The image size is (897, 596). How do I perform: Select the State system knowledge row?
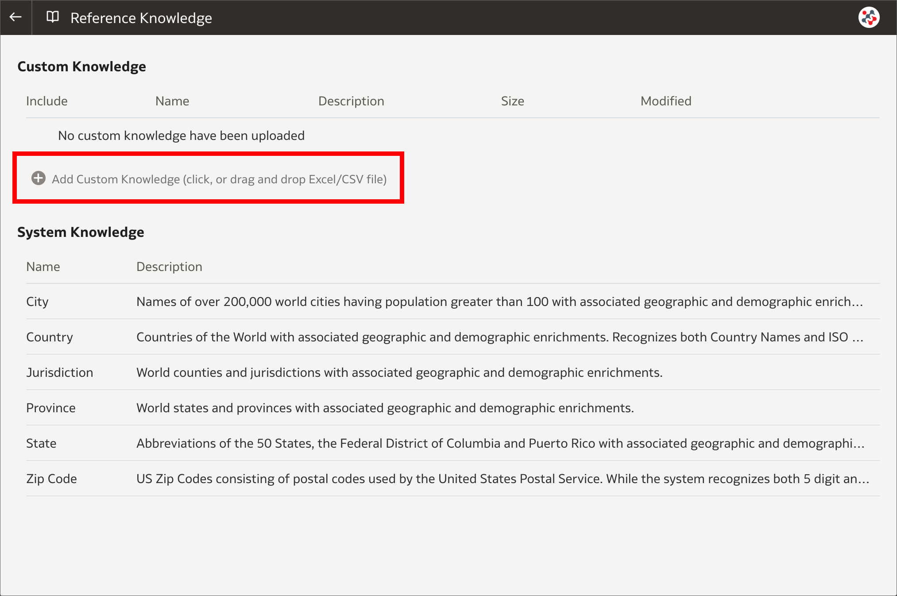(x=41, y=443)
